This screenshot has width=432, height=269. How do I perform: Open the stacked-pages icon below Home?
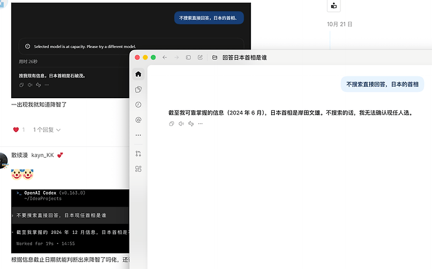[x=138, y=89]
